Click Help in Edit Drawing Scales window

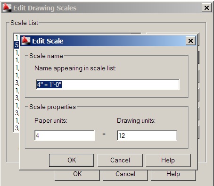(x=173, y=175)
